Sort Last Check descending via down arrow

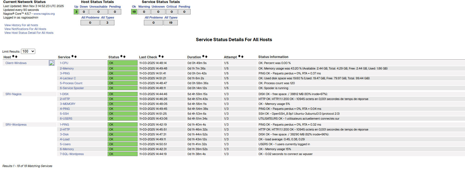(x=163, y=57)
